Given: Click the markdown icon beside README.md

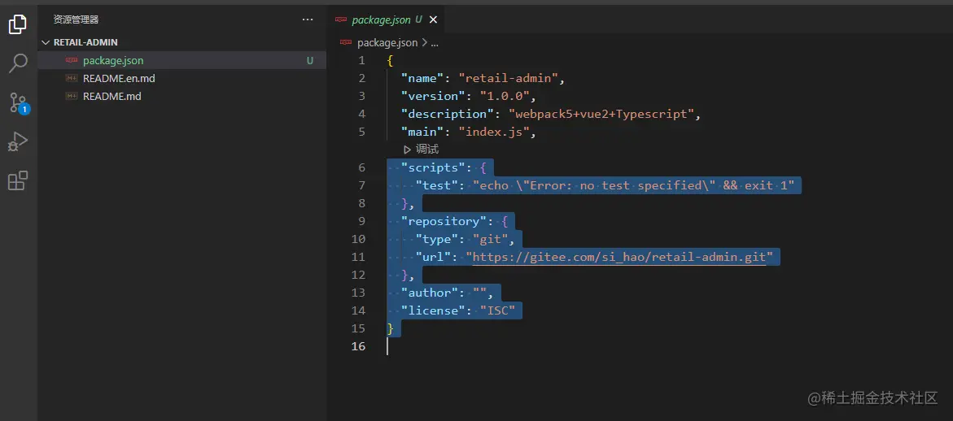Looking at the screenshot, I should pos(72,97).
